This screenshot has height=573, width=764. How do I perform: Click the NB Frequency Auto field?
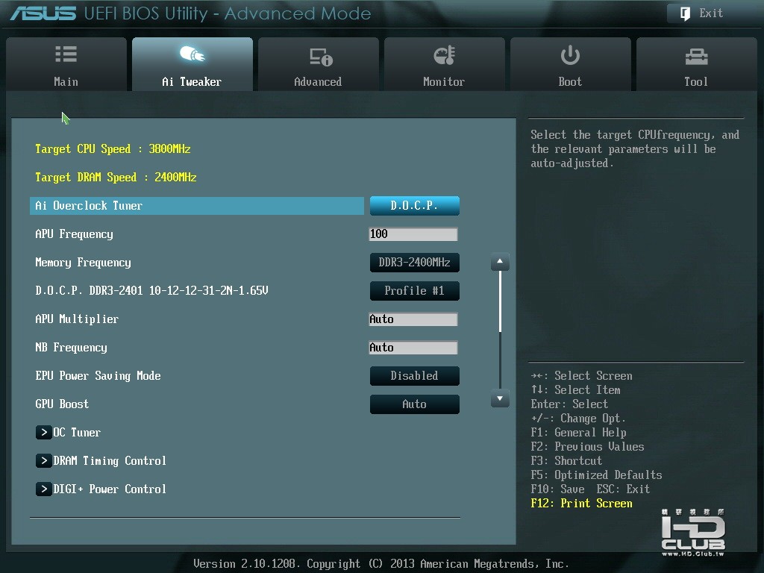[x=413, y=348]
